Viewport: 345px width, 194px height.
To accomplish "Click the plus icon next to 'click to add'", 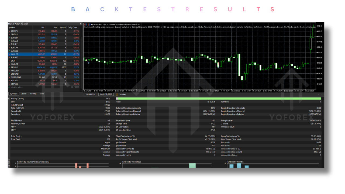I will point(9,87).
